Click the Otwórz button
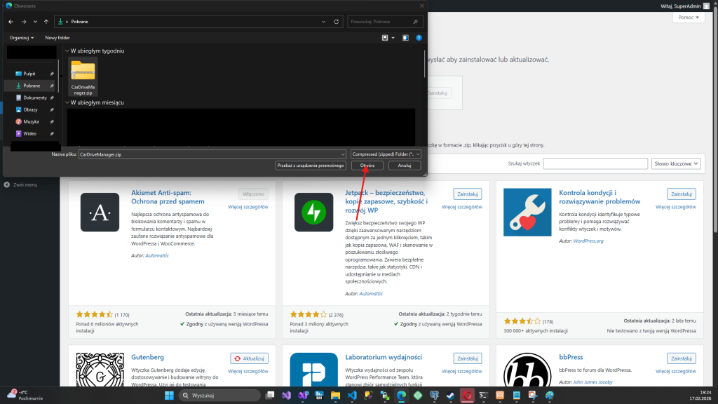Viewport: 718px width, 404px height. coord(367,166)
